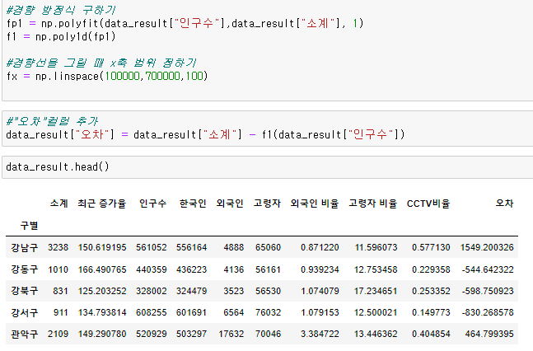The width and height of the screenshot is (533, 351).
Task: Click the value -830.268578
Action: click(488, 312)
